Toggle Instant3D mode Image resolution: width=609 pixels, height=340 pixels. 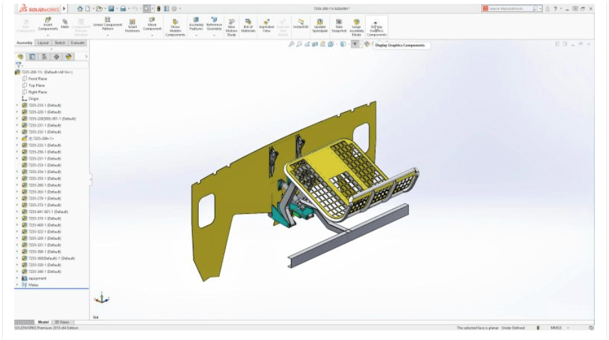coord(301,24)
